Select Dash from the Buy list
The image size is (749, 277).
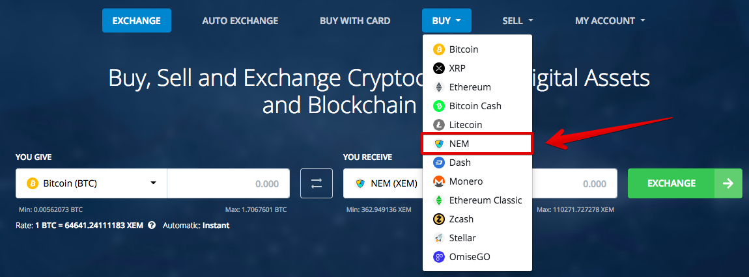[x=477, y=163]
